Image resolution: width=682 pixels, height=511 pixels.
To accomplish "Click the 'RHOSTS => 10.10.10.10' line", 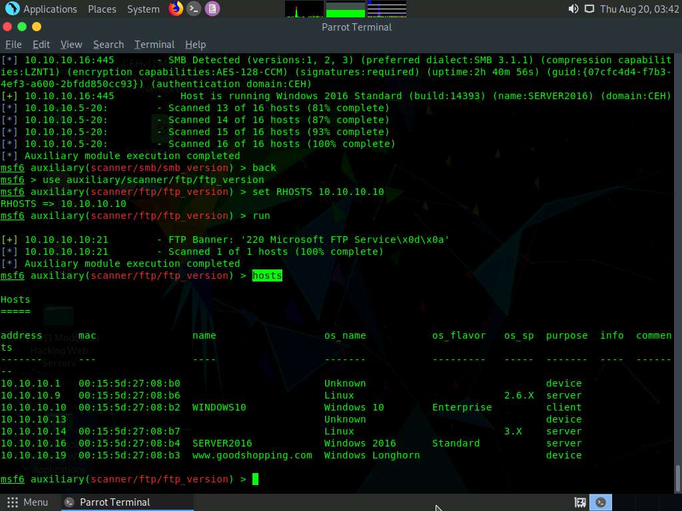I will pos(63,204).
